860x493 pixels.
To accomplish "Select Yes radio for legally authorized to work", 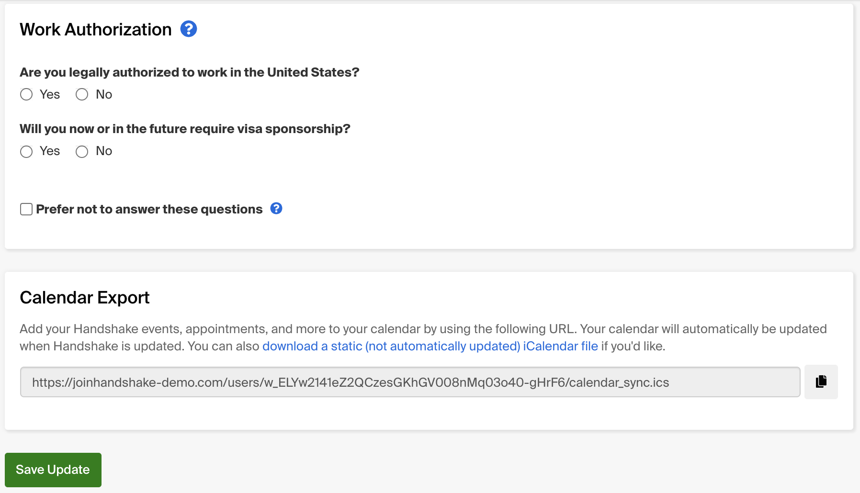I will coord(26,95).
